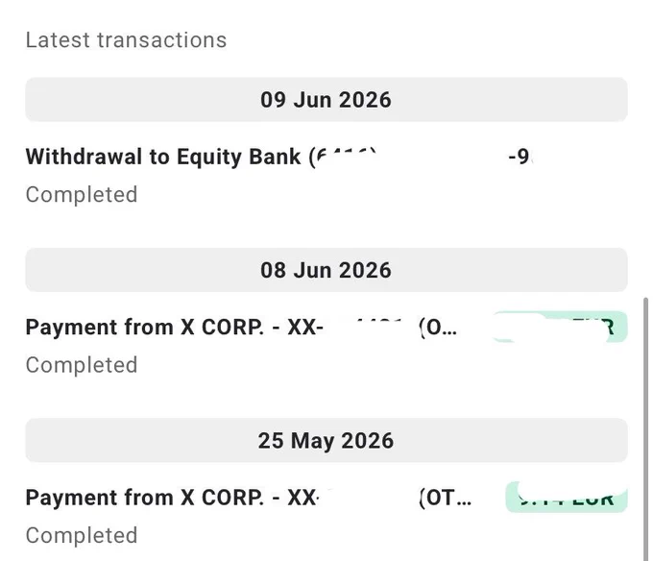
Task: Click truncated "(OT..." text in 25 May payment
Action: [x=446, y=498]
